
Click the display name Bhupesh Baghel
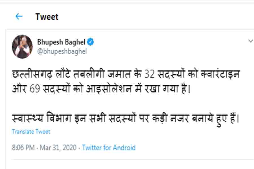62,42
